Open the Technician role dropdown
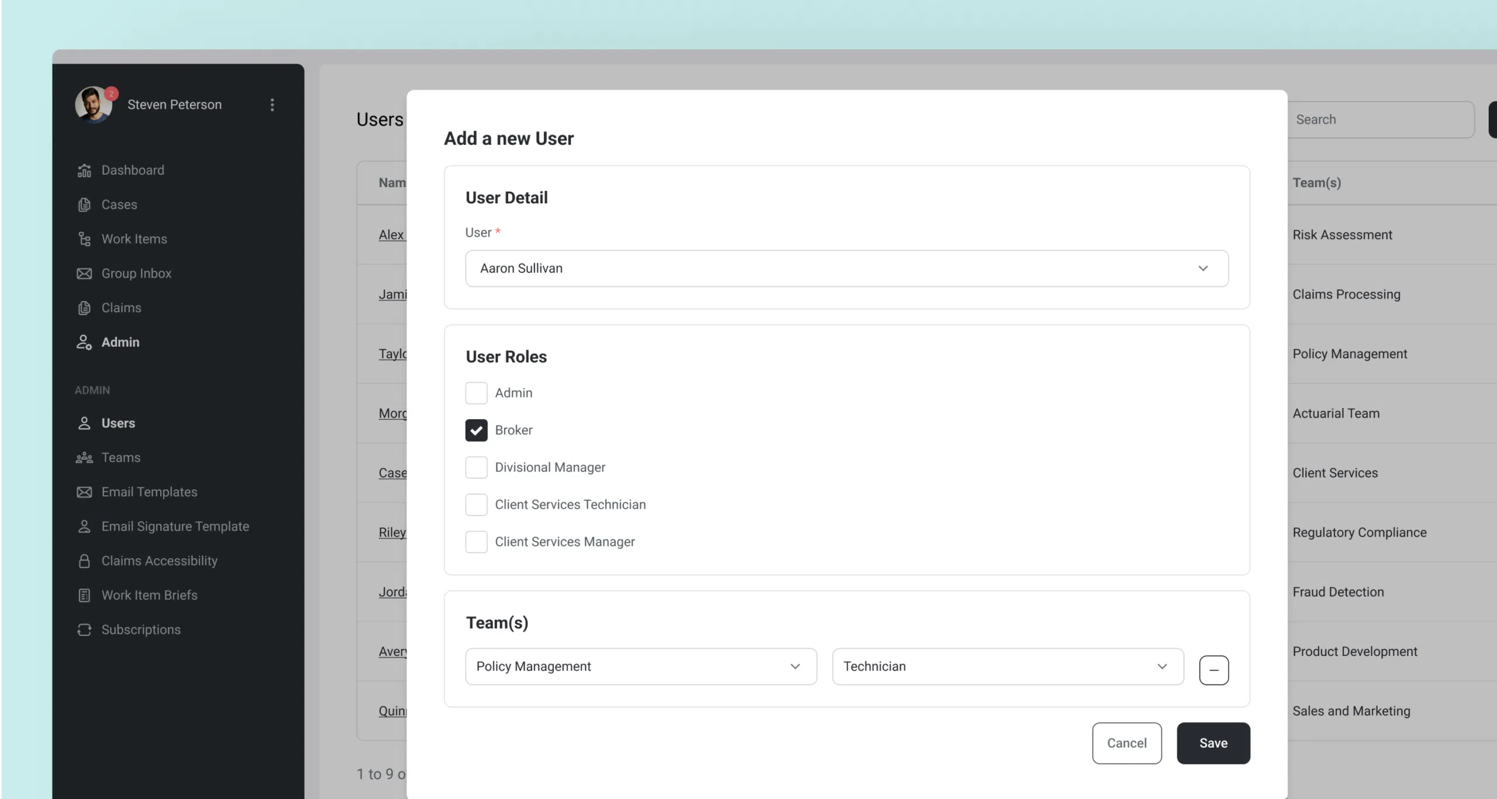 pyautogui.click(x=1008, y=666)
